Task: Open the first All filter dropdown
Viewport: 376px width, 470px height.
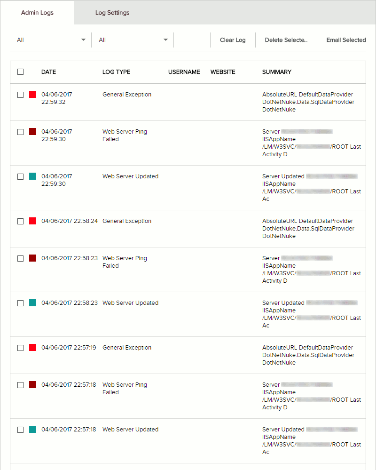Action: (51, 40)
